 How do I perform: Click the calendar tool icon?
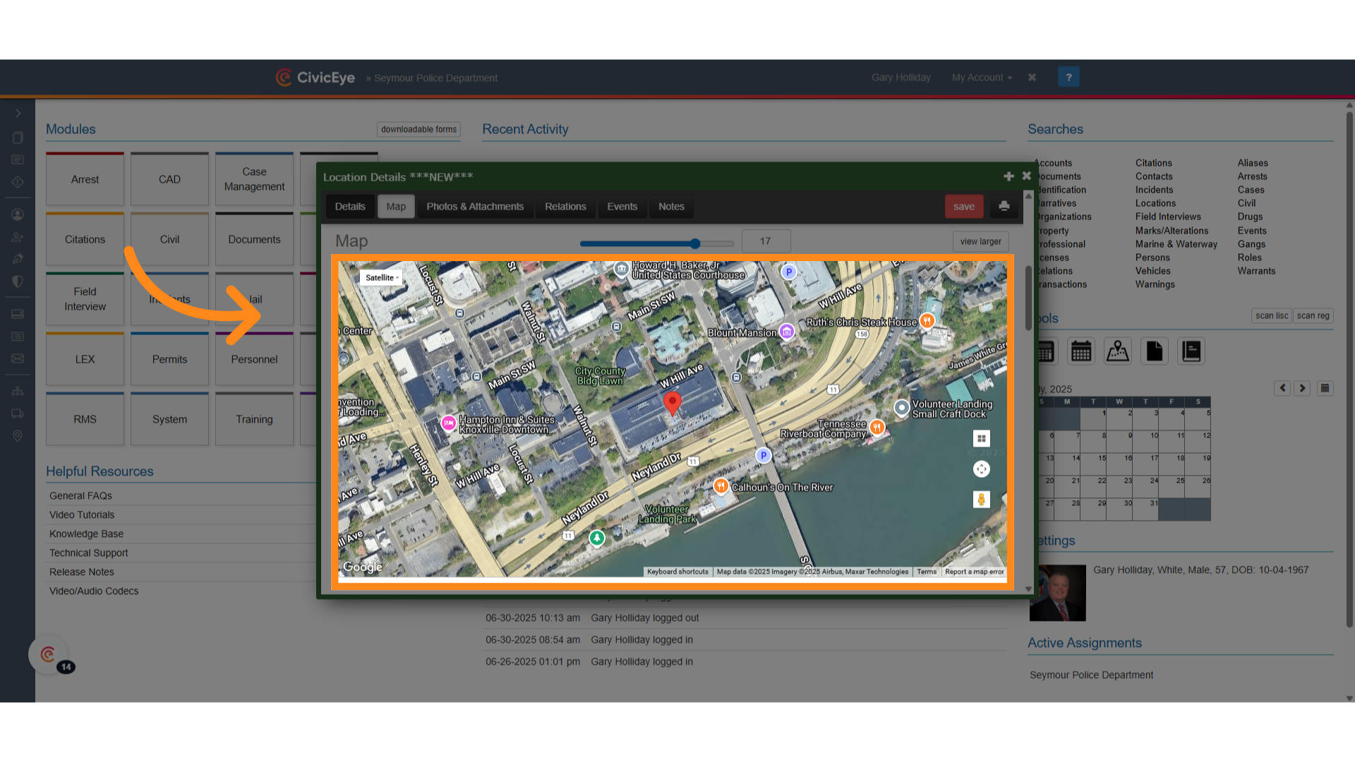coord(1081,351)
